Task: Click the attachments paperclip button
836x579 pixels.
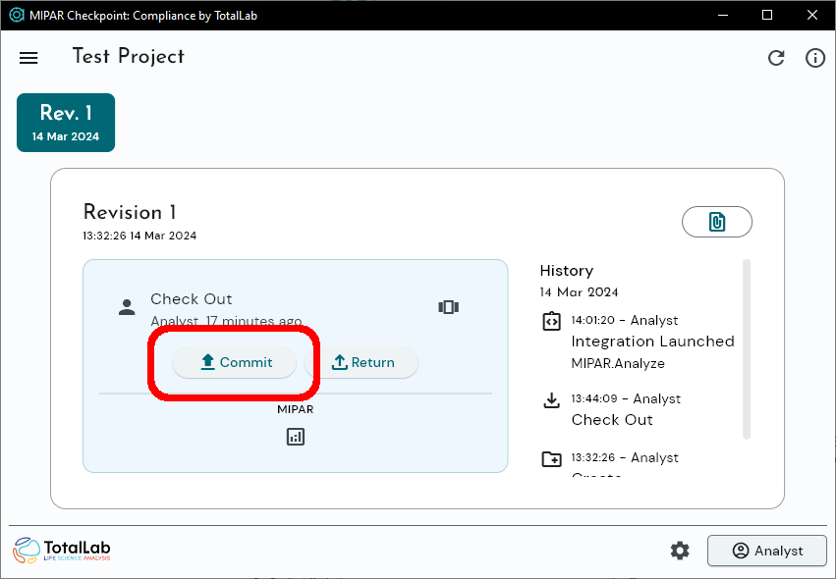Action: (717, 223)
